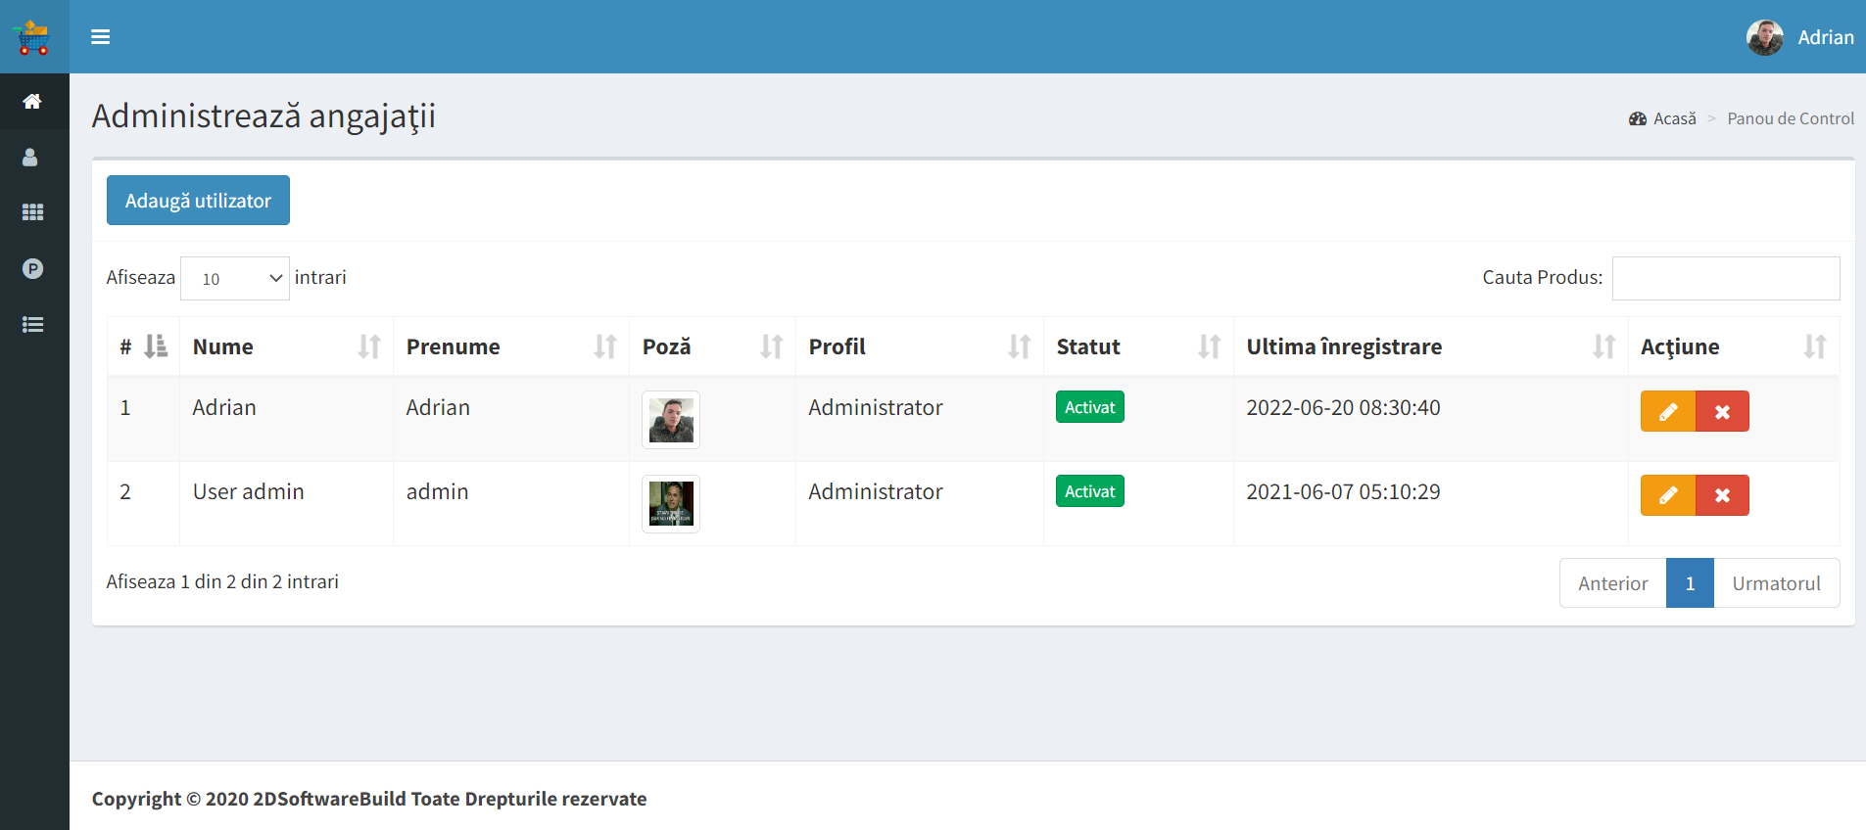This screenshot has height=830, width=1866.
Task: Open the Adrian user profile menu
Action: click(x=1800, y=37)
